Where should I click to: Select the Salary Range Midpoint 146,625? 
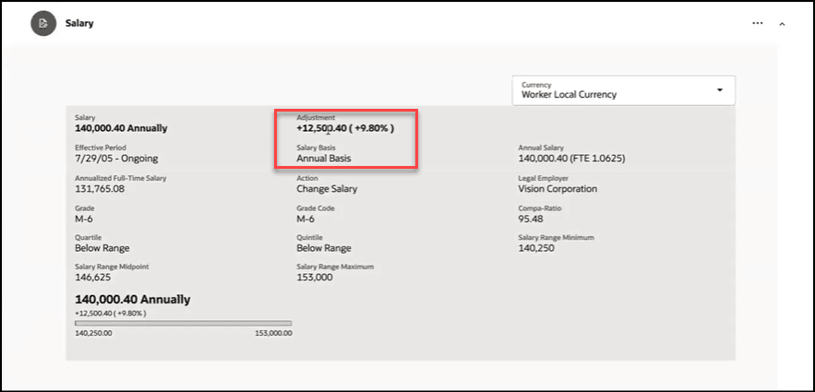pos(93,278)
